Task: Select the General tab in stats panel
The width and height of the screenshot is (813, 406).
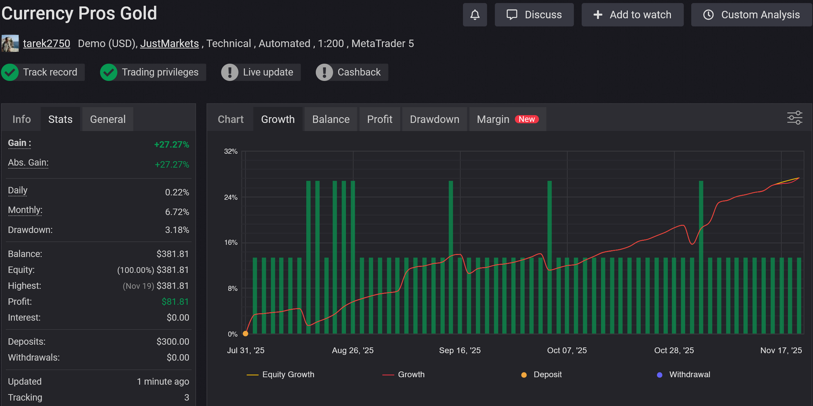Action: (x=107, y=119)
